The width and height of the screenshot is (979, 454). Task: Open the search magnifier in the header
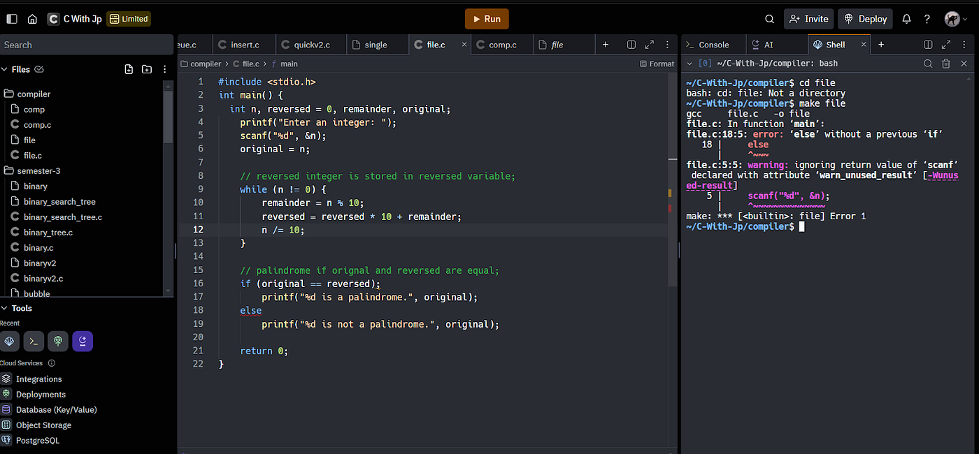(769, 19)
